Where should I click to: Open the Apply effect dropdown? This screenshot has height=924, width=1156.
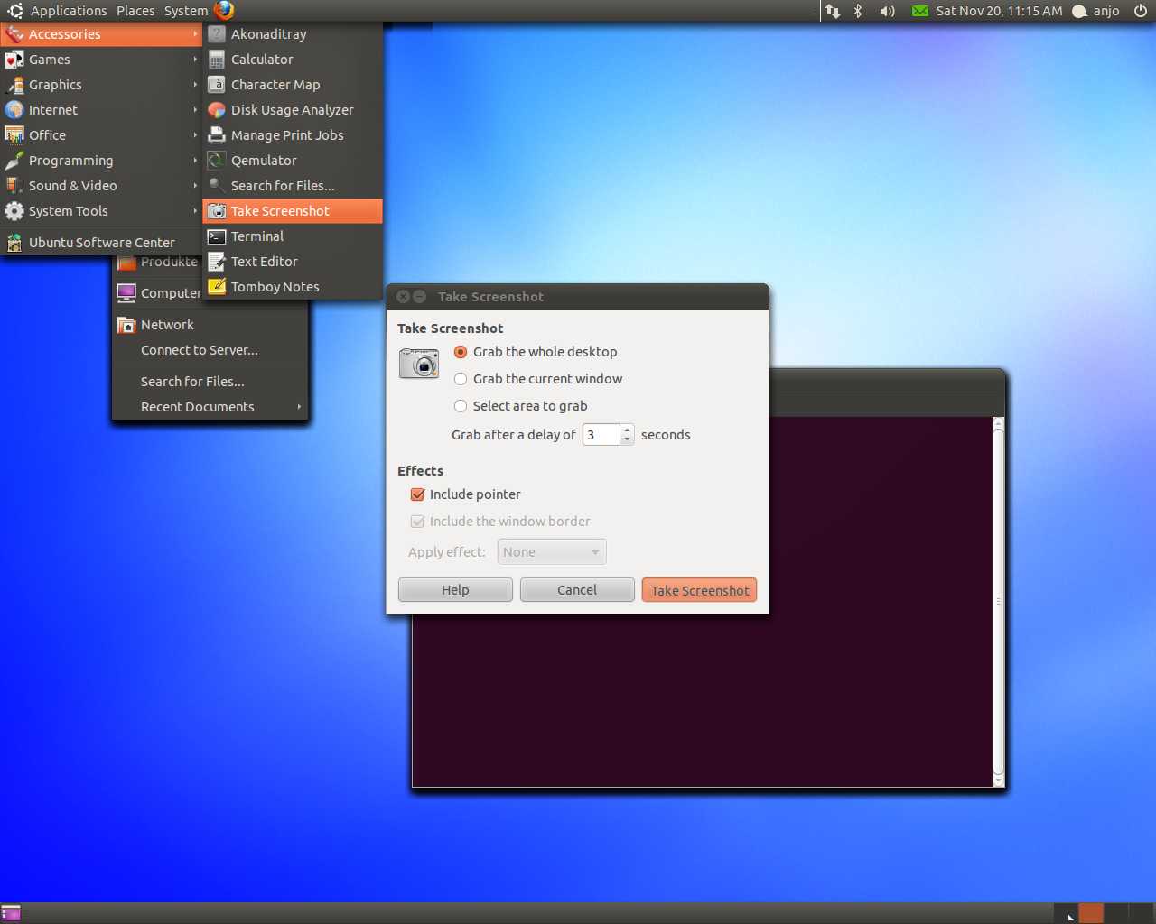[x=551, y=552]
